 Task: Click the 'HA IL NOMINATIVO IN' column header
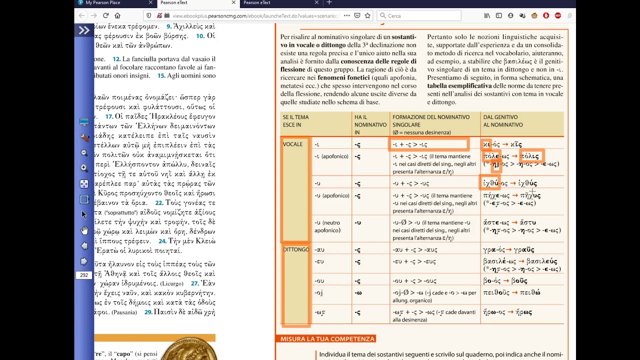(x=370, y=124)
